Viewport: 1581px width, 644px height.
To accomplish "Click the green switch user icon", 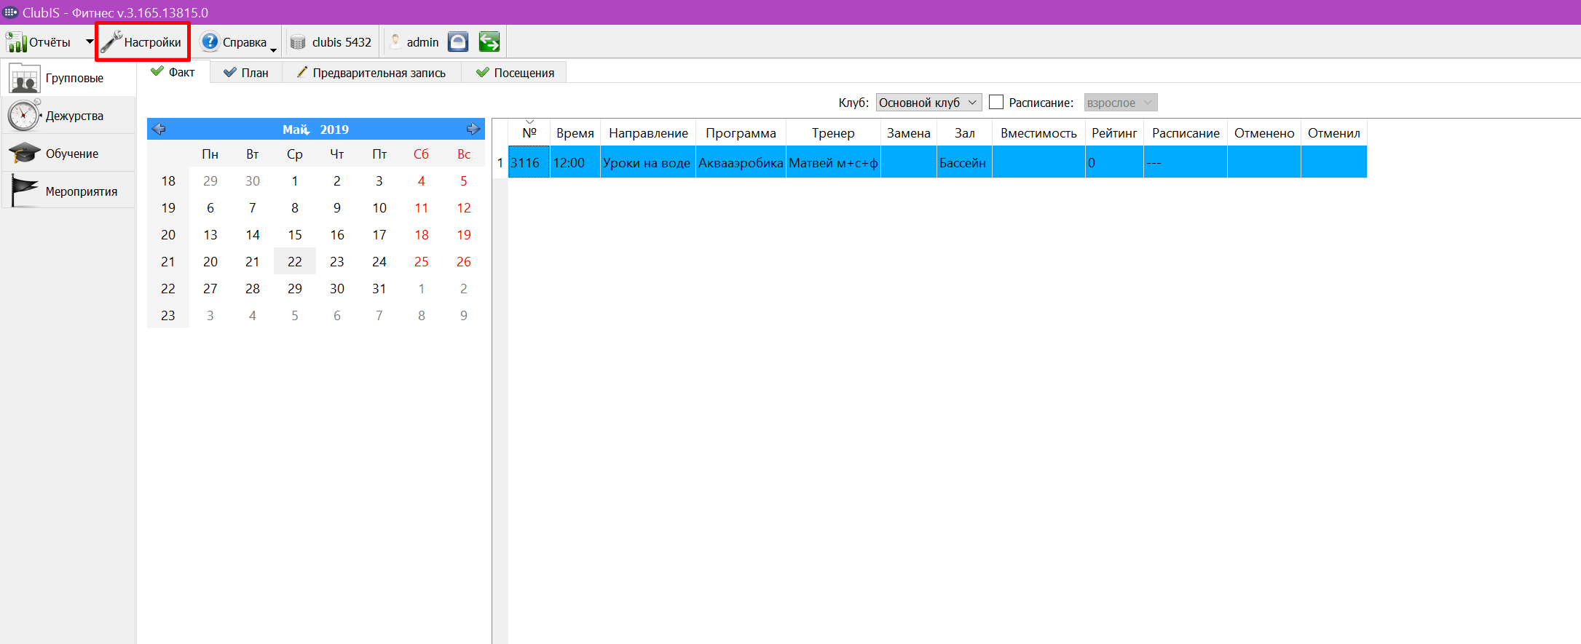I will click(489, 42).
